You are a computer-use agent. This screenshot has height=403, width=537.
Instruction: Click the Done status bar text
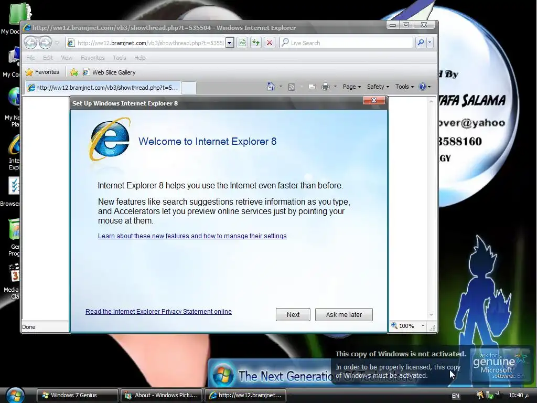[29, 327]
